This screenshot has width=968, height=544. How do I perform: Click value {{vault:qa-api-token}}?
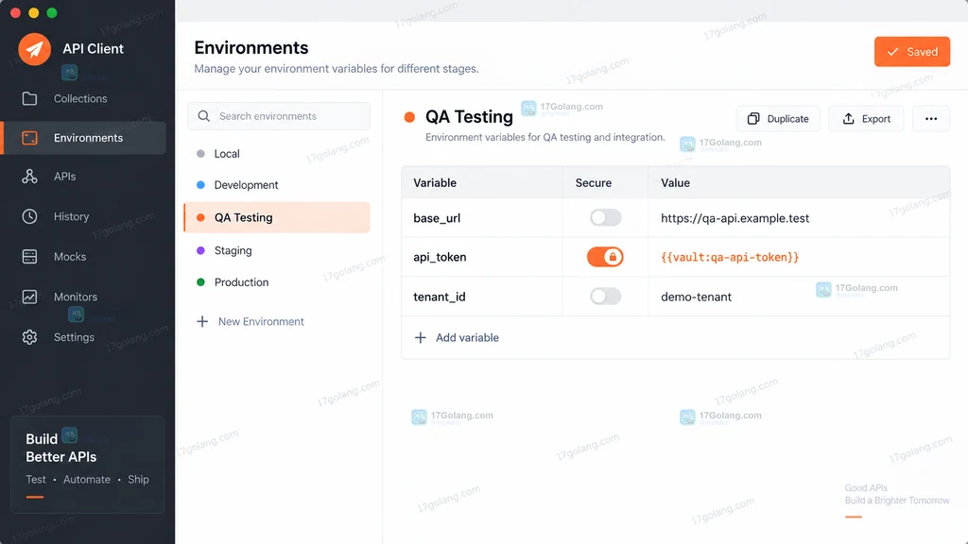pos(730,257)
